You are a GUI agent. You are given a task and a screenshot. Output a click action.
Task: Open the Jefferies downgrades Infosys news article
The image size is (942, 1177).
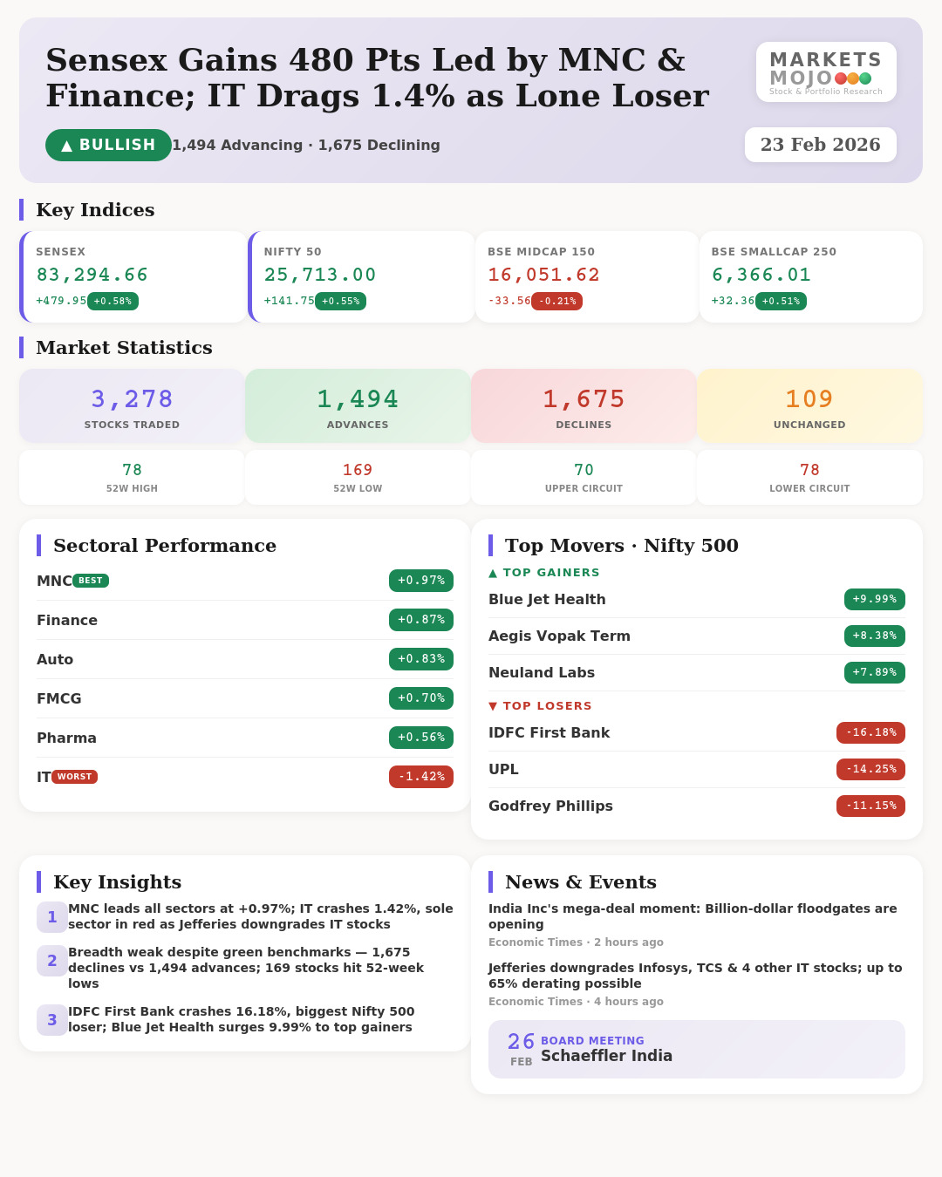694,976
